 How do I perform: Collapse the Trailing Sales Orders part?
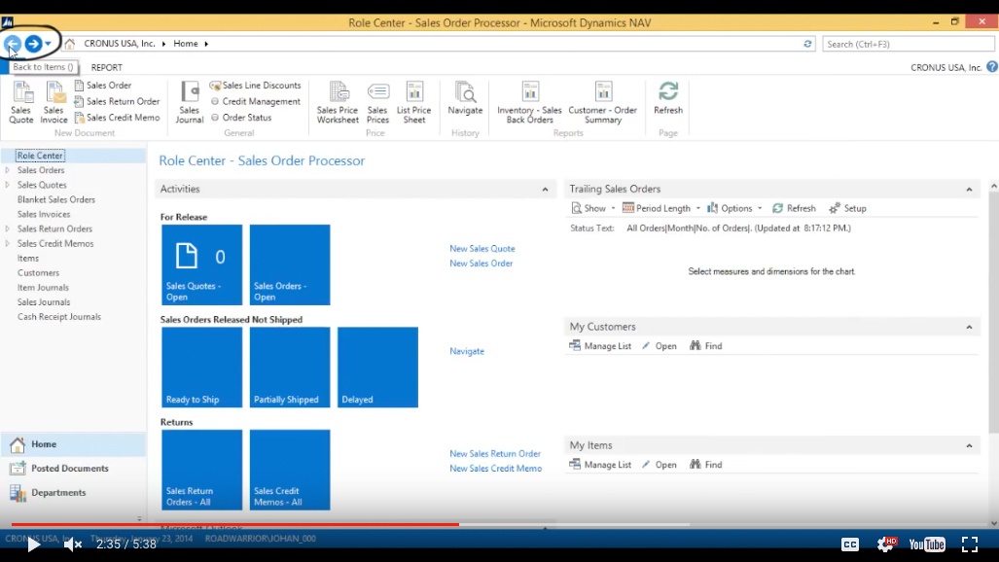click(x=969, y=190)
